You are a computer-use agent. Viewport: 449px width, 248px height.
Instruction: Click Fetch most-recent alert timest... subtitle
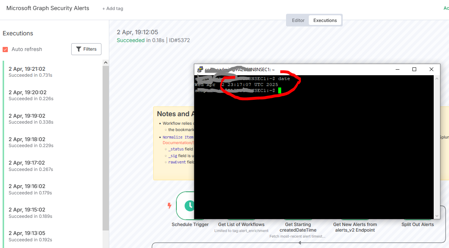coord(298,236)
